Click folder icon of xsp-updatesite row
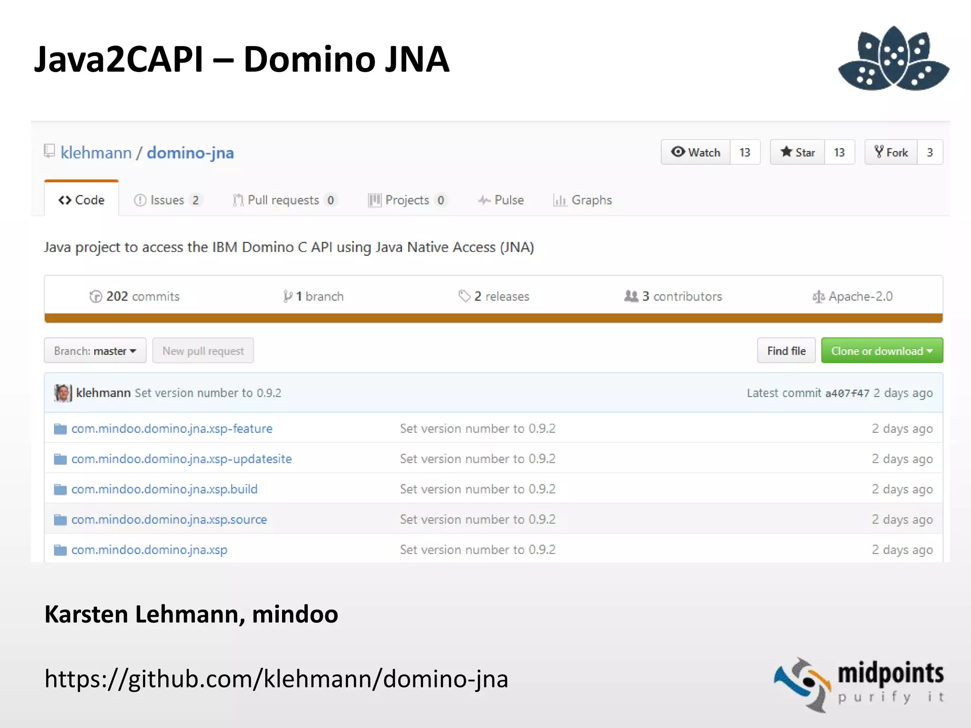The height and width of the screenshot is (728, 971). (x=60, y=459)
